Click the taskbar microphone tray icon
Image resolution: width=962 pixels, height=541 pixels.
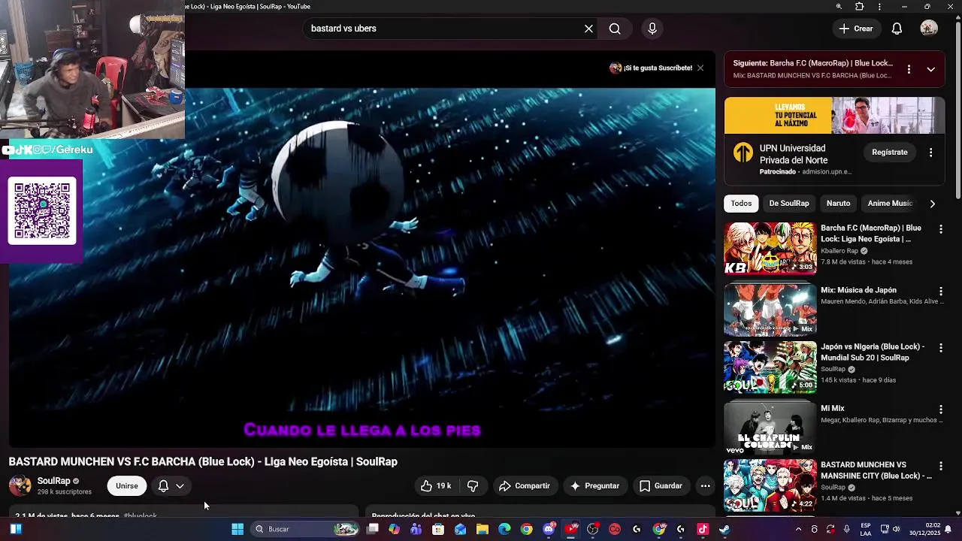coord(847,529)
